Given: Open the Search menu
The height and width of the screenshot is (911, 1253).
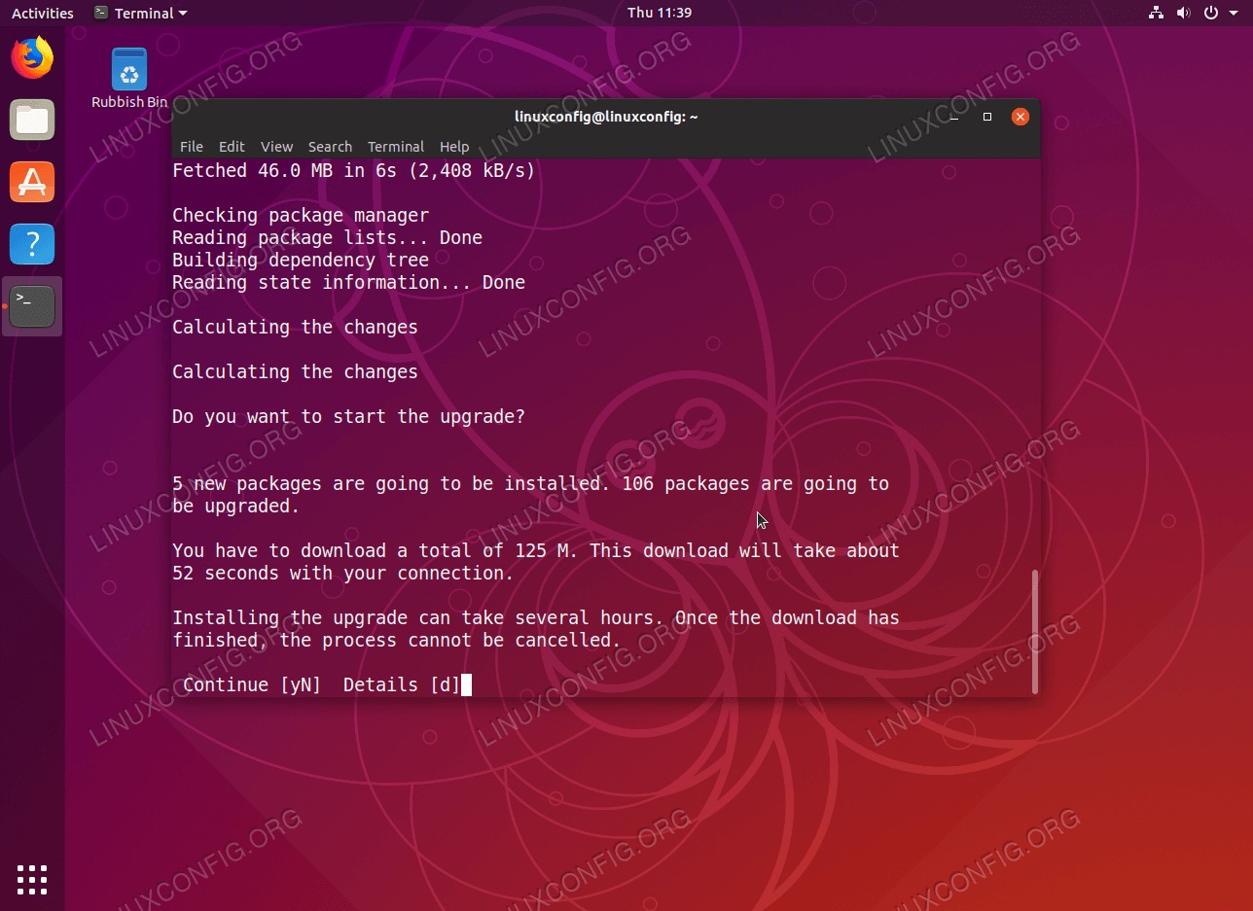Looking at the screenshot, I should 330,147.
